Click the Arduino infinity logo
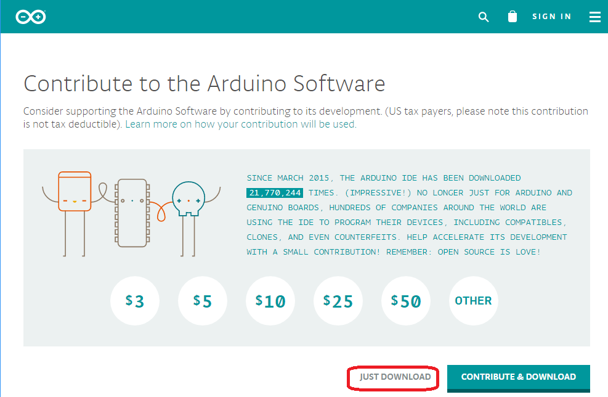The image size is (608, 397). pos(31,16)
